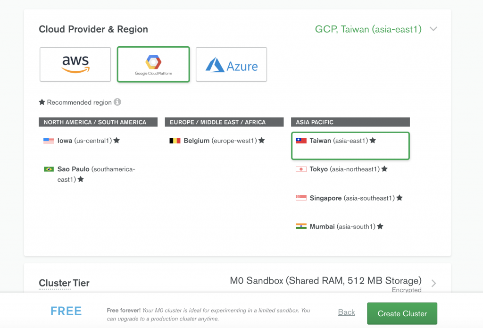The image size is (483, 328).
Task: Click the India flag icon
Action: pyautogui.click(x=301, y=226)
